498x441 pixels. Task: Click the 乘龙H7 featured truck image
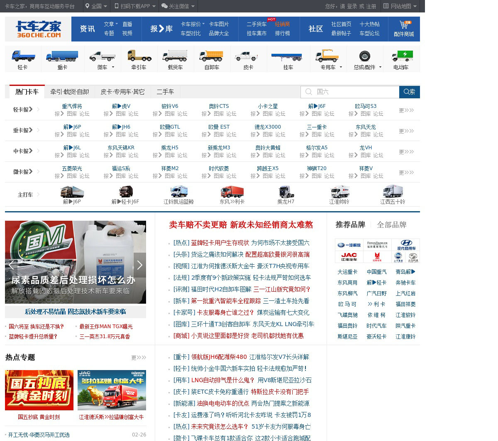(286, 191)
